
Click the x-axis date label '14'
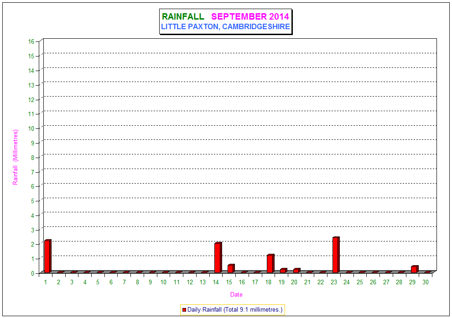(x=216, y=282)
